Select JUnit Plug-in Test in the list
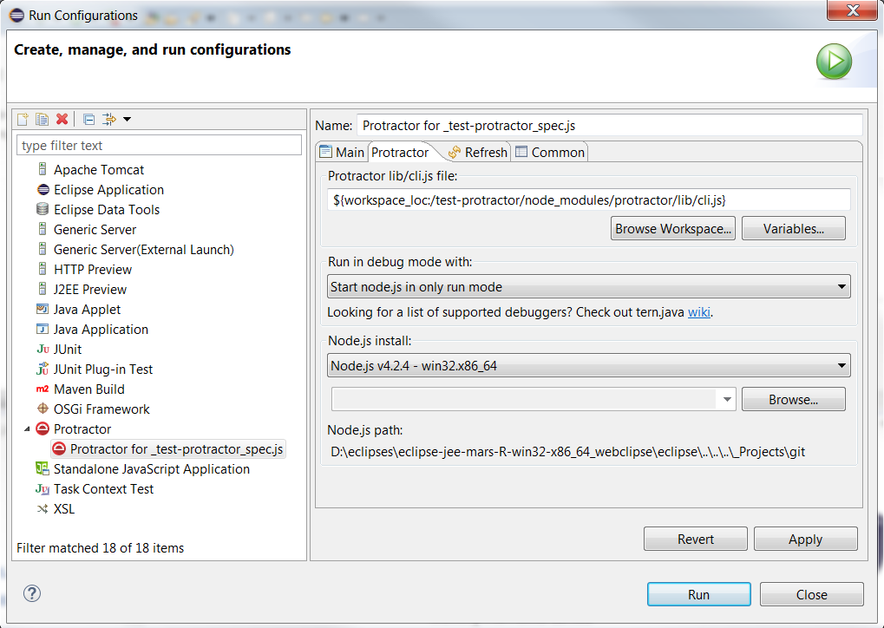 pyautogui.click(x=102, y=370)
